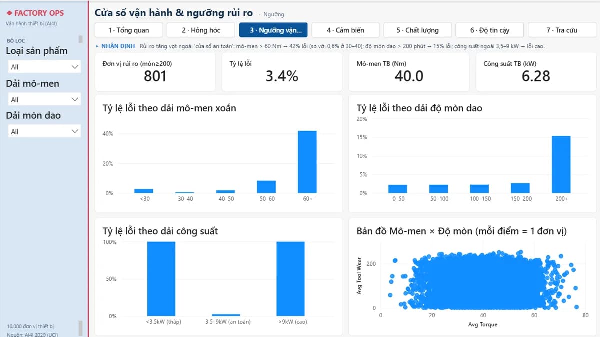
Task: Open the 7 · Tra cứu tab
Action: [x=562, y=30]
